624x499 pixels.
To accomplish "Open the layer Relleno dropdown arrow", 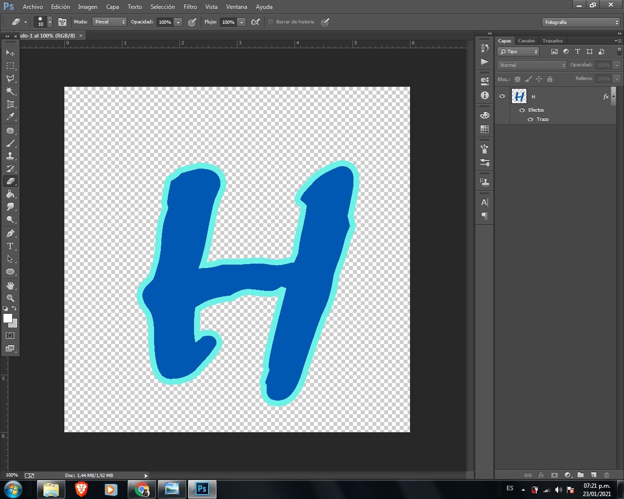I will 617,78.
